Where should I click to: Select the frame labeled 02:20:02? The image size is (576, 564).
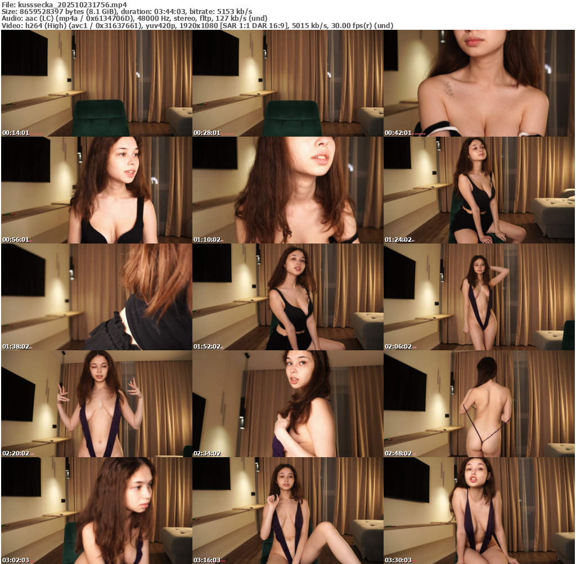(96, 404)
